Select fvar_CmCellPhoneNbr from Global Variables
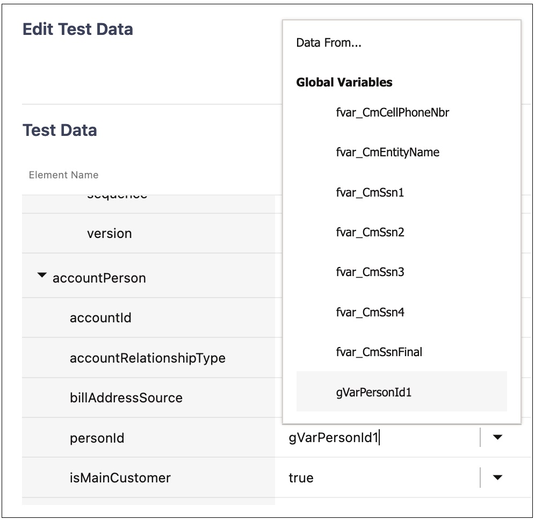The image size is (535, 520). [x=392, y=113]
